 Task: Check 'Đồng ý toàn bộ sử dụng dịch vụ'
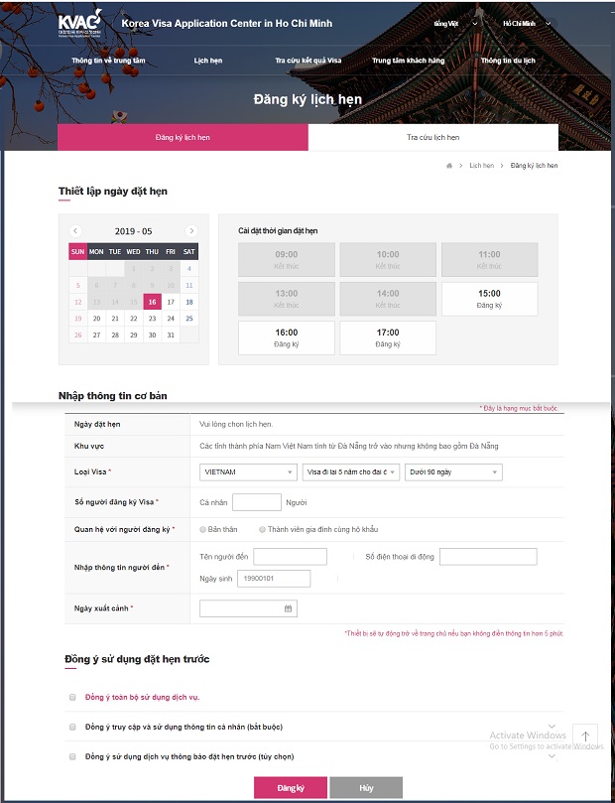point(72,698)
